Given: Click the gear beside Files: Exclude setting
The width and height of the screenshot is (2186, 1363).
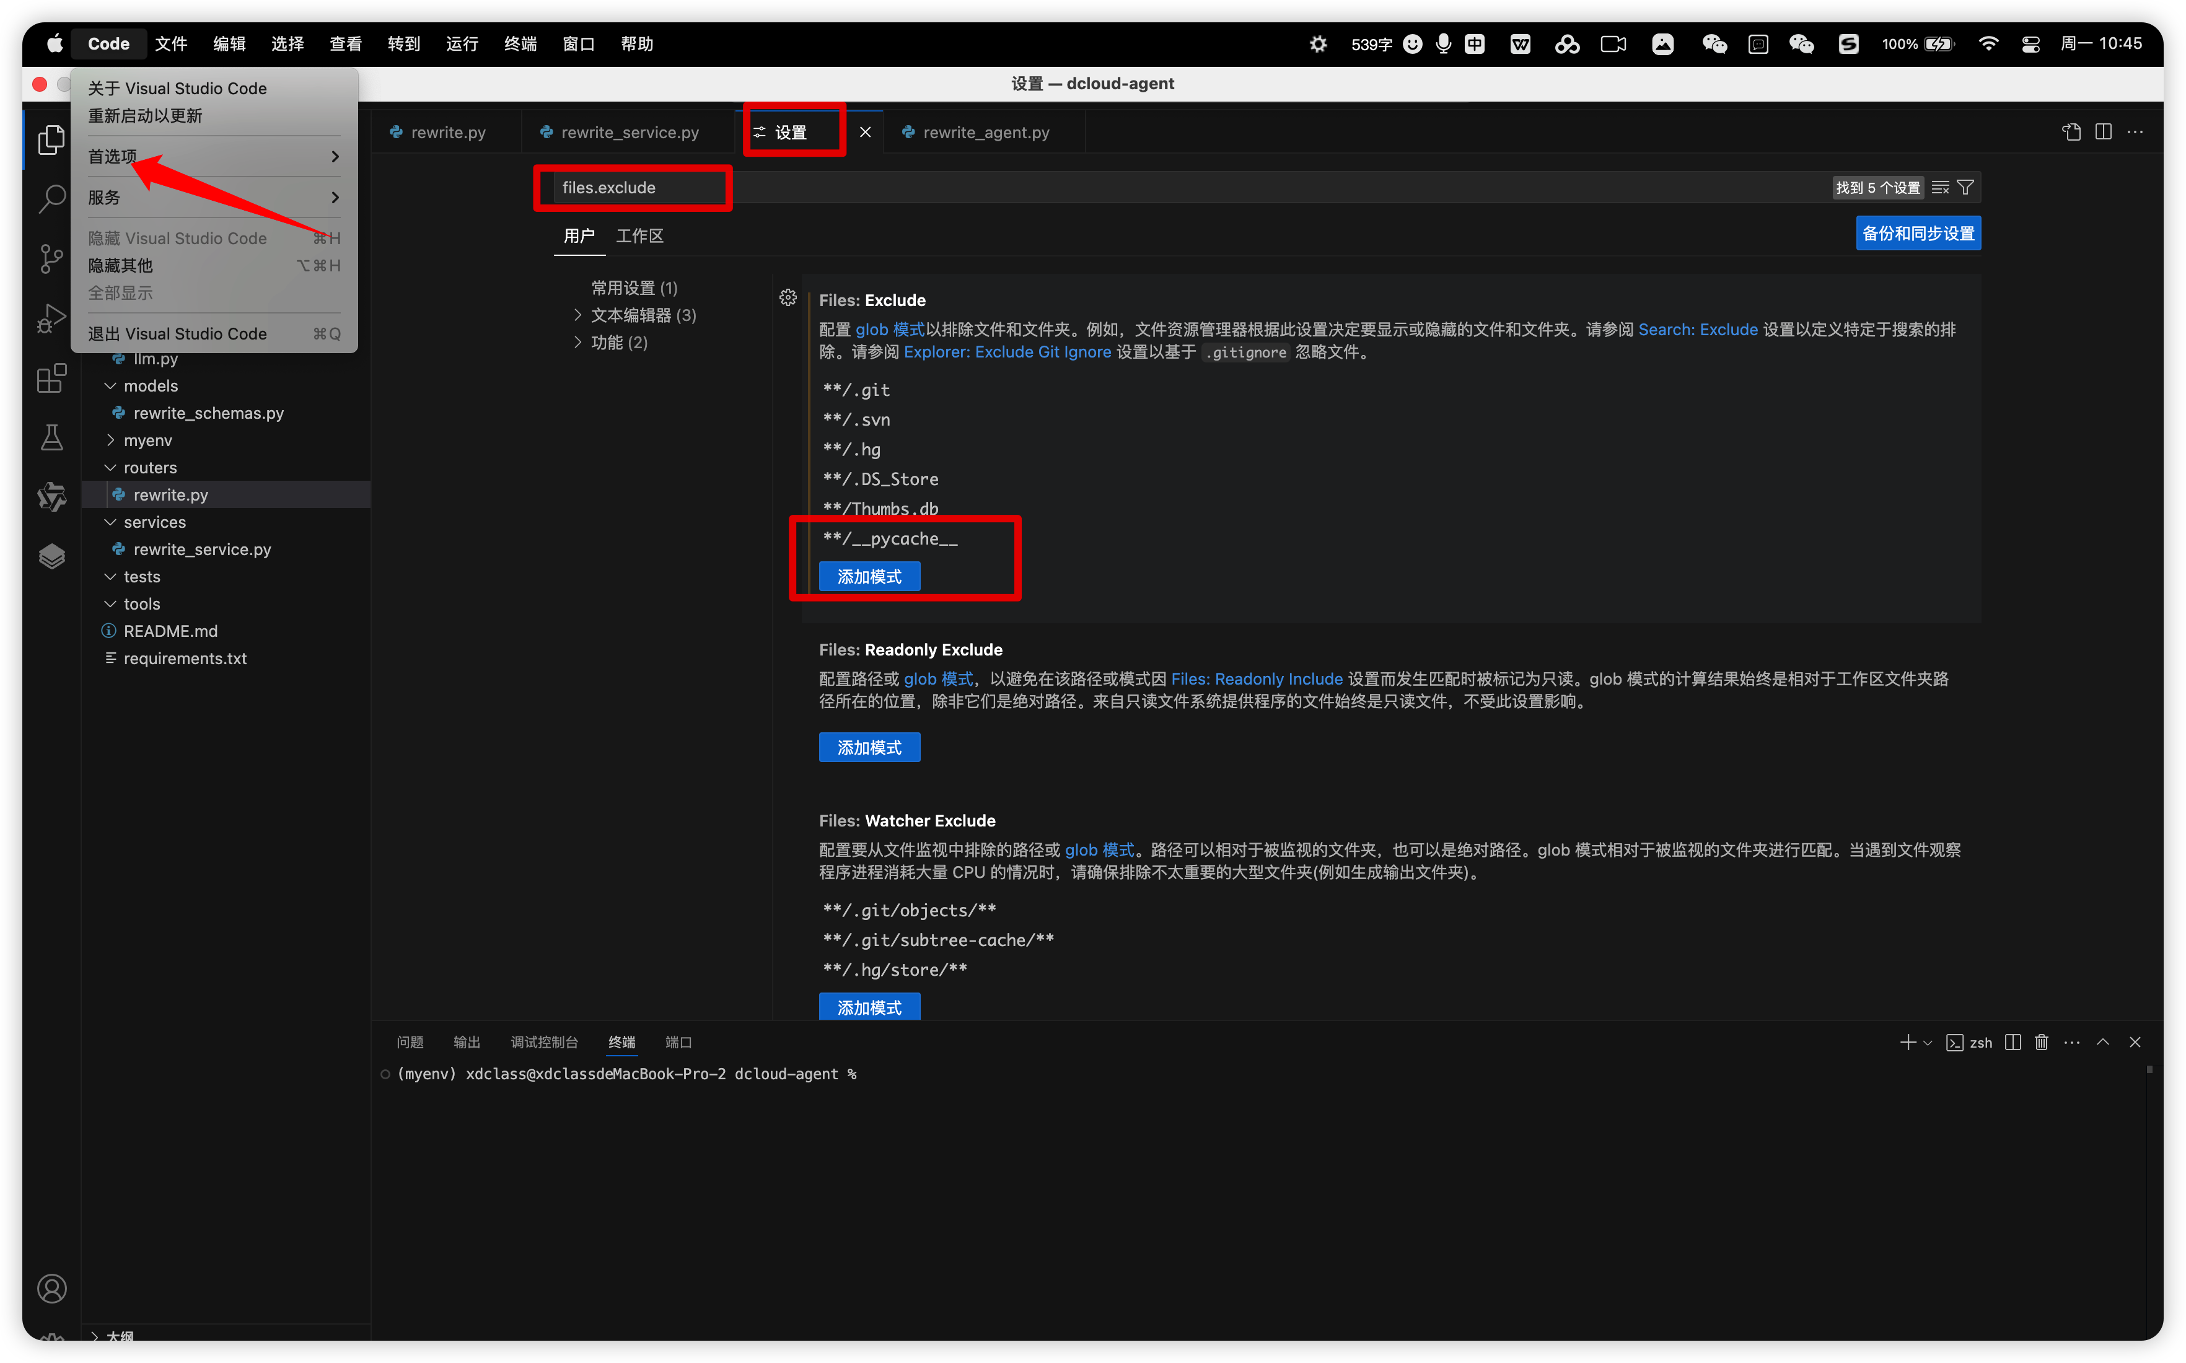Looking at the screenshot, I should [787, 297].
